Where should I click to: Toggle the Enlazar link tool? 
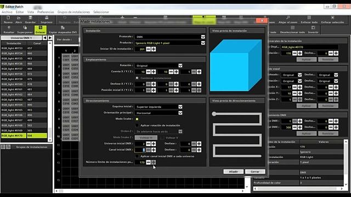[x=40, y=30]
